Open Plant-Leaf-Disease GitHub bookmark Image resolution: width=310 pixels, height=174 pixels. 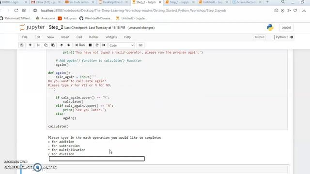pyautogui.click(x=96, y=18)
